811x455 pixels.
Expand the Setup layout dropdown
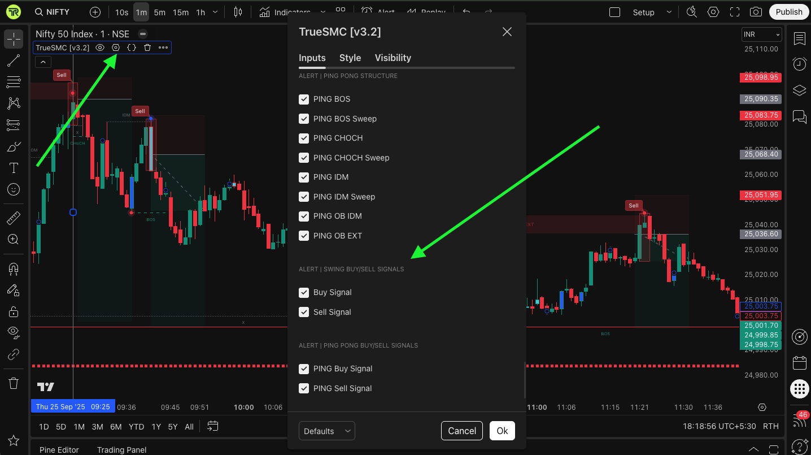pos(669,12)
